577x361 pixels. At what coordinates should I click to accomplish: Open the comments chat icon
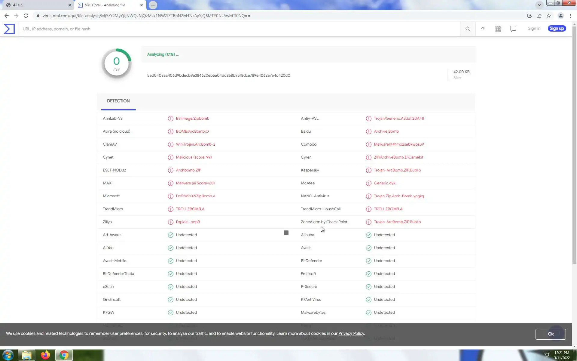[x=513, y=29]
